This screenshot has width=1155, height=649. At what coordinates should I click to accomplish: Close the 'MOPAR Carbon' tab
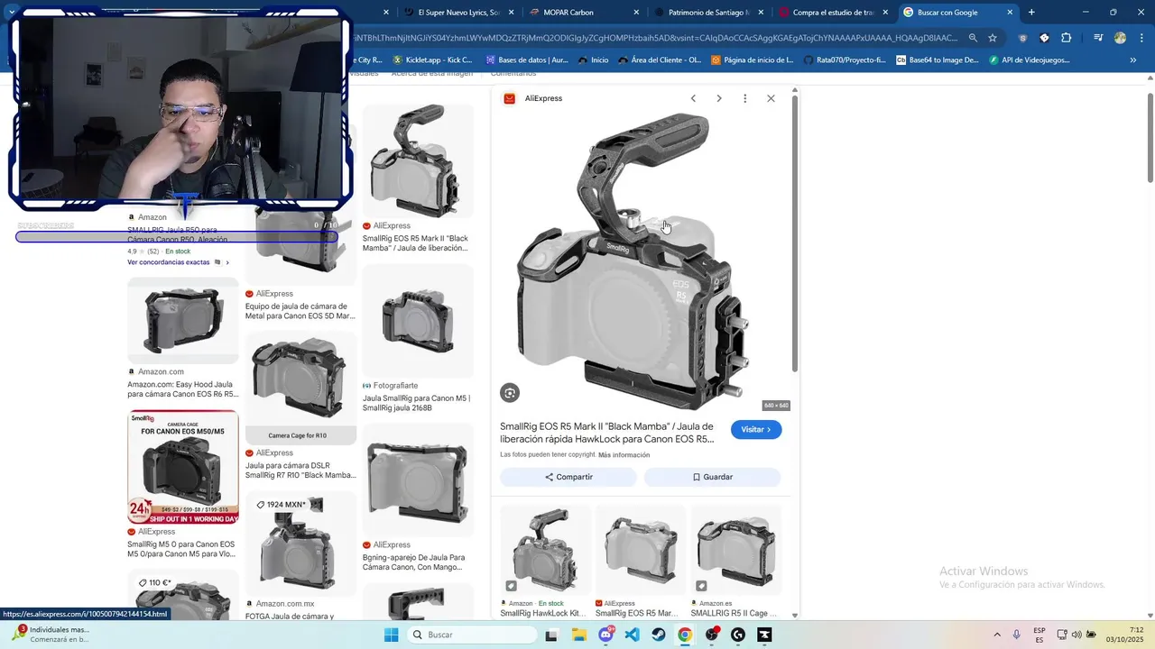[636, 13]
